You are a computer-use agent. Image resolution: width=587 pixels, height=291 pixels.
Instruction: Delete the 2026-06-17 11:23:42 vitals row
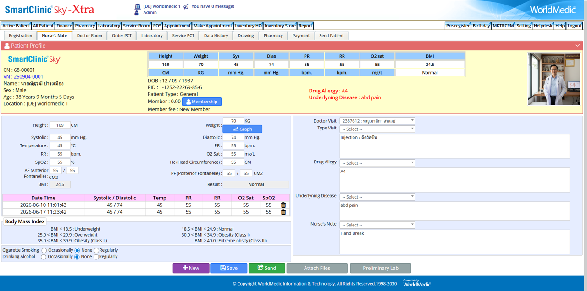pyautogui.click(x=283, y=212)
